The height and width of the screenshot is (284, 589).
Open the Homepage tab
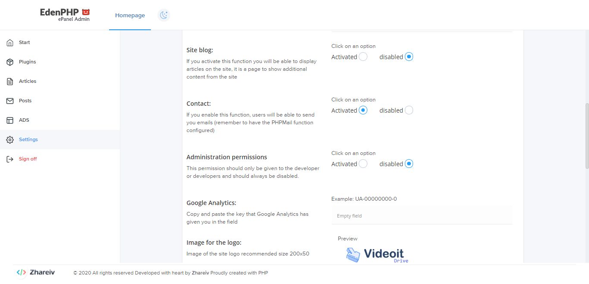130,16
